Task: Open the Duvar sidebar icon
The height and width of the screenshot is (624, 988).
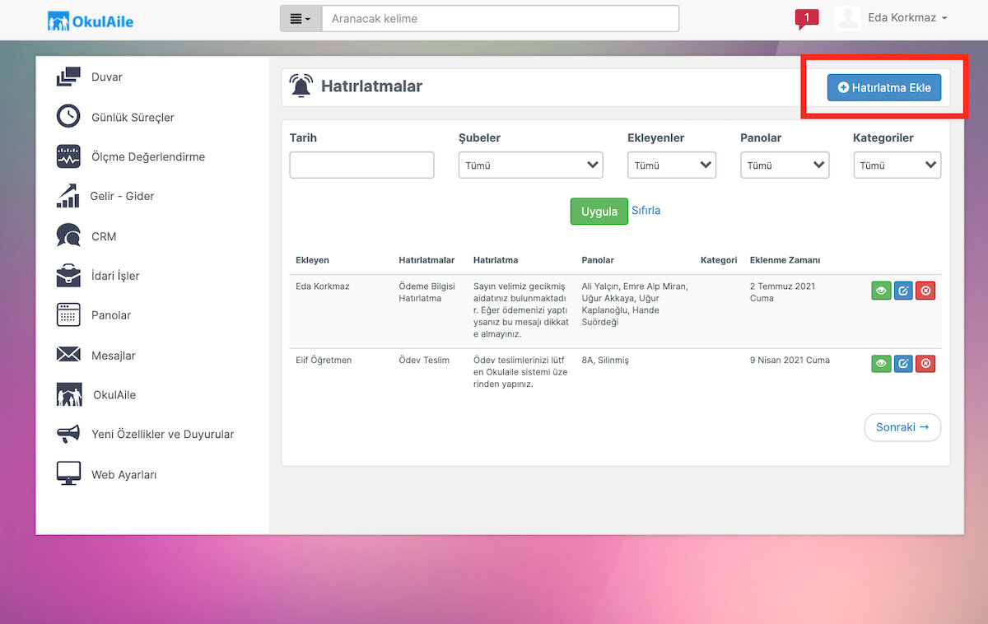Action: click(x=68, y=77)
